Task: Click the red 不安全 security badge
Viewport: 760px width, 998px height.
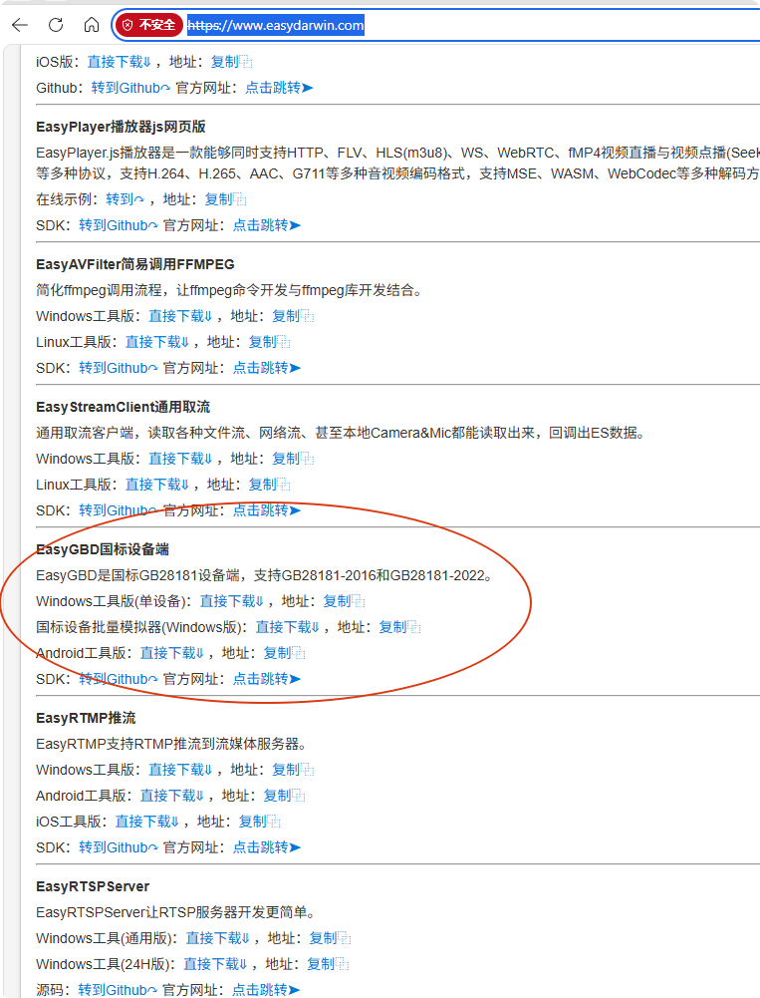Action: click(148, 25)
